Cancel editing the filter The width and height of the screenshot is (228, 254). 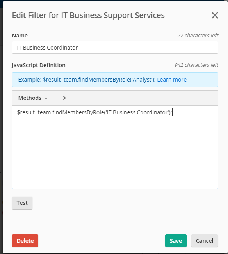(x=205, y=241)
